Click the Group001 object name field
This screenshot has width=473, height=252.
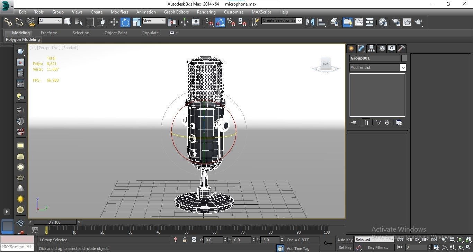(375, 58)
